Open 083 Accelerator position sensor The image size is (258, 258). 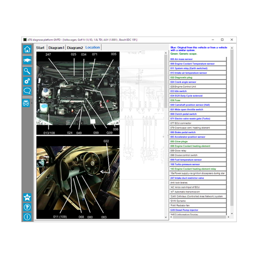pyautogui.click(x=198, y=137)
